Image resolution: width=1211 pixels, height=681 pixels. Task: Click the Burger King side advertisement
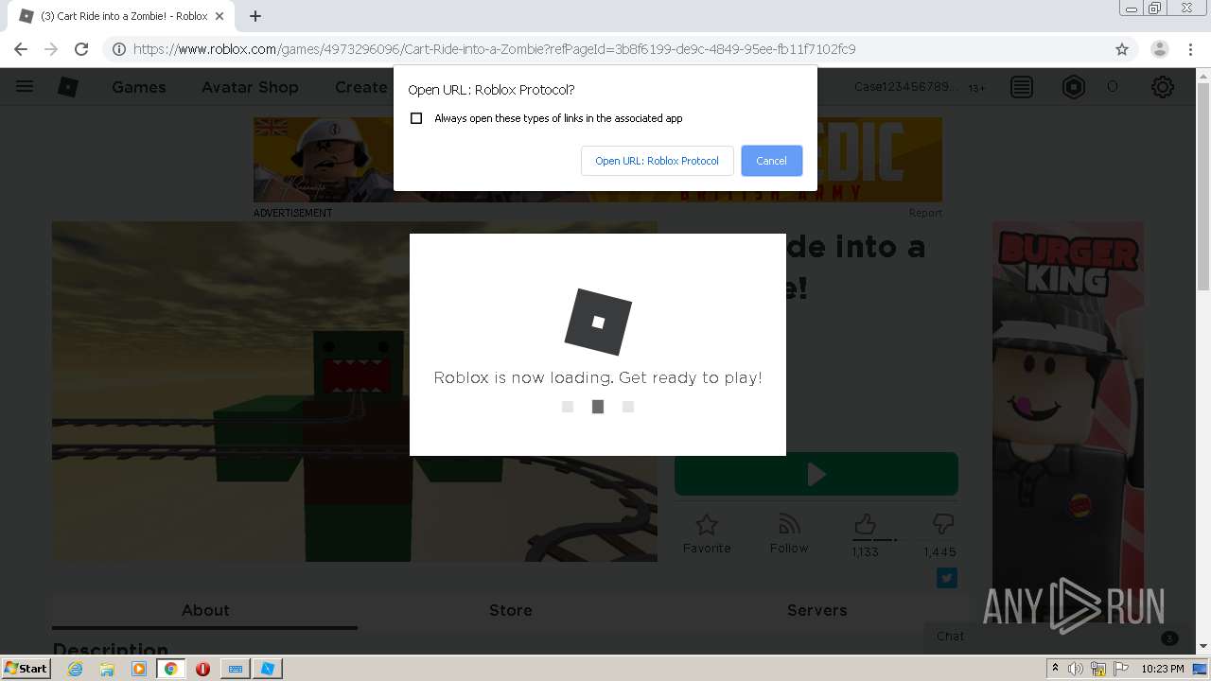coord(1067,423)
